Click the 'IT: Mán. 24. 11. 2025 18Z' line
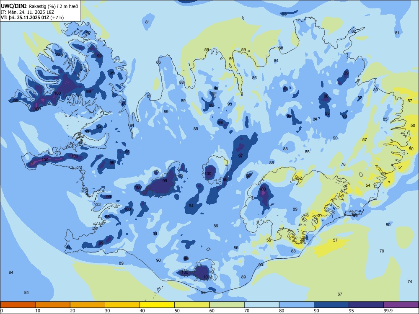 [x=27, y=12]
